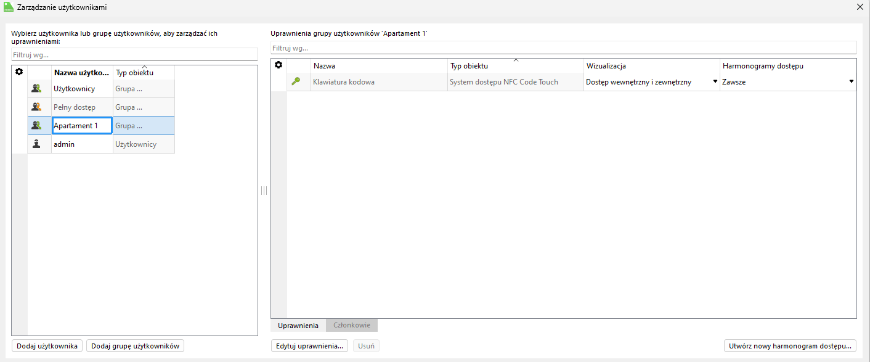
Task: Click the gear icon in user list header
Action: coord(19,72)
